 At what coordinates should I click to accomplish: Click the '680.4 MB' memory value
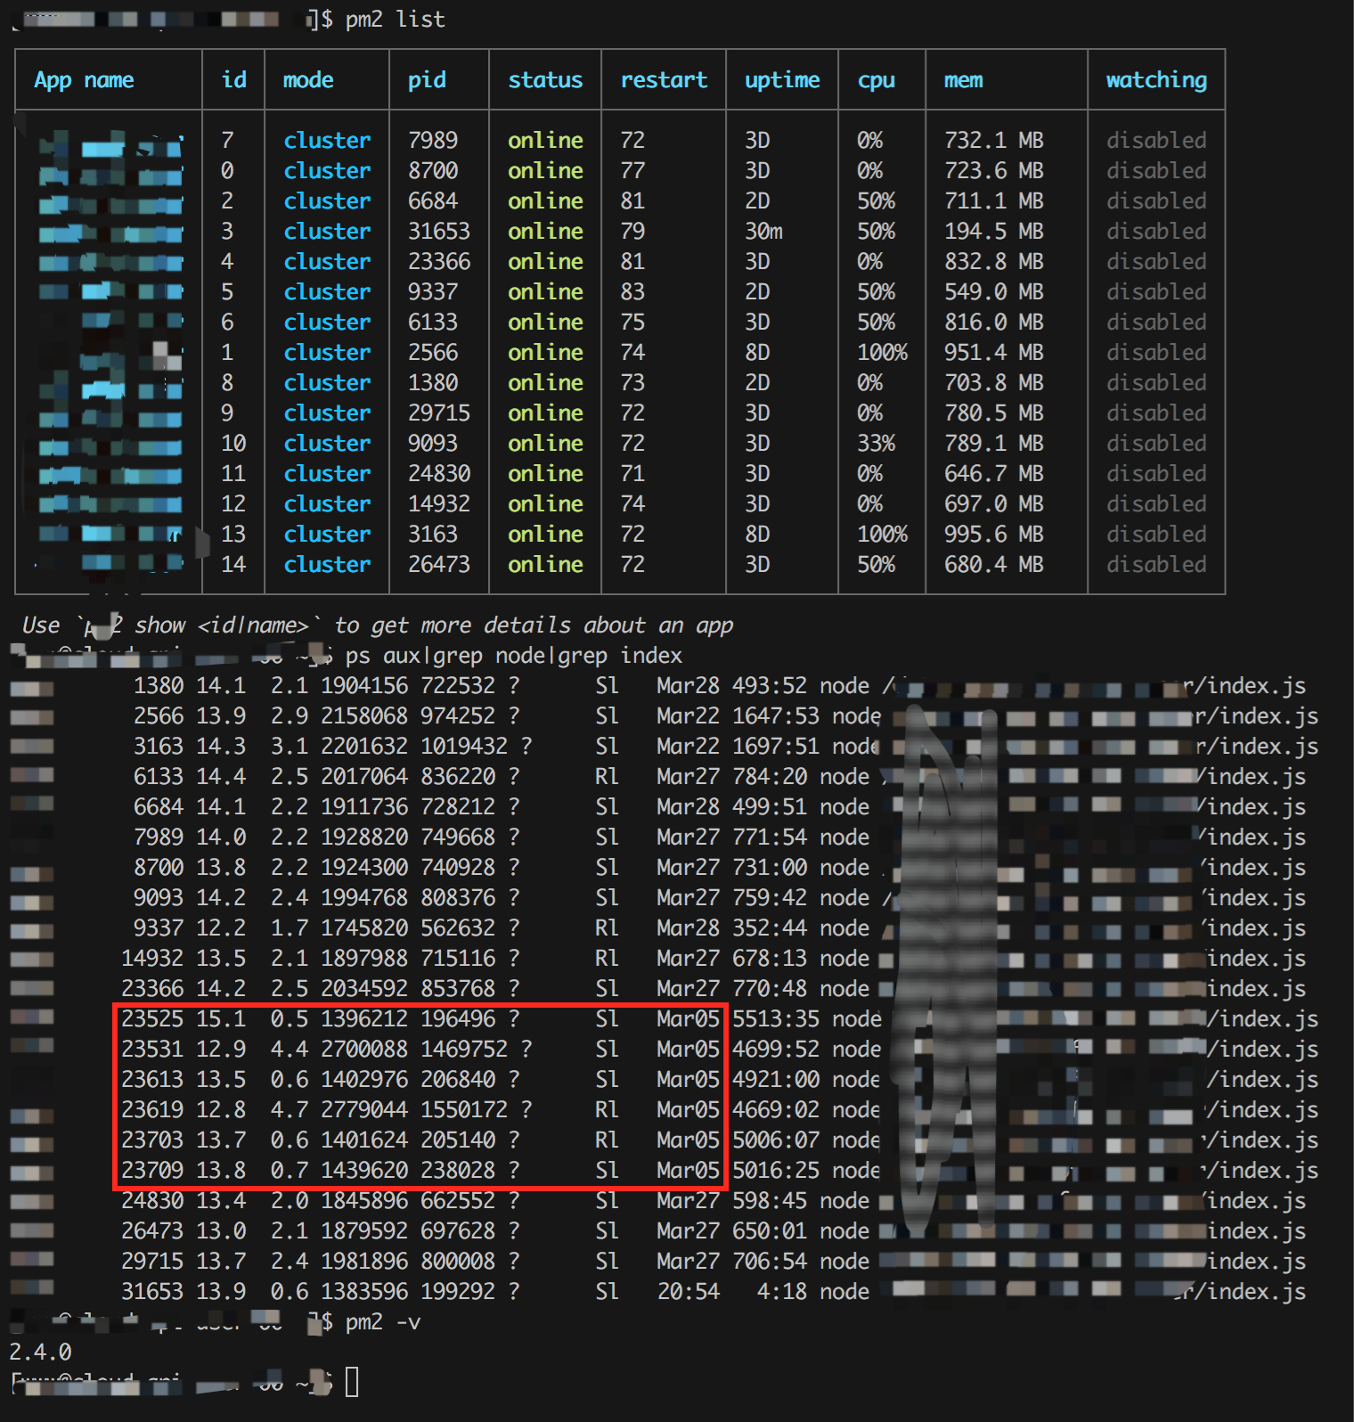click(994, 565)
